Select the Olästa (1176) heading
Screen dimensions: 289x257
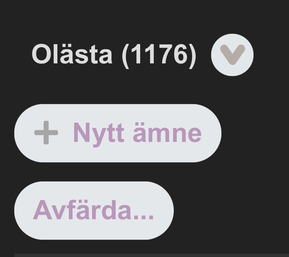(x=114, y=55)
